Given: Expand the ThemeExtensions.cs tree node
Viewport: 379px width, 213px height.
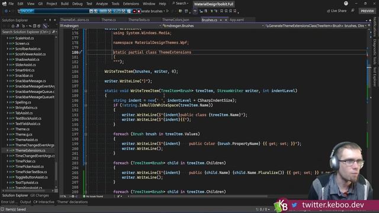Looking at the screenshot, I should (7, 150).
